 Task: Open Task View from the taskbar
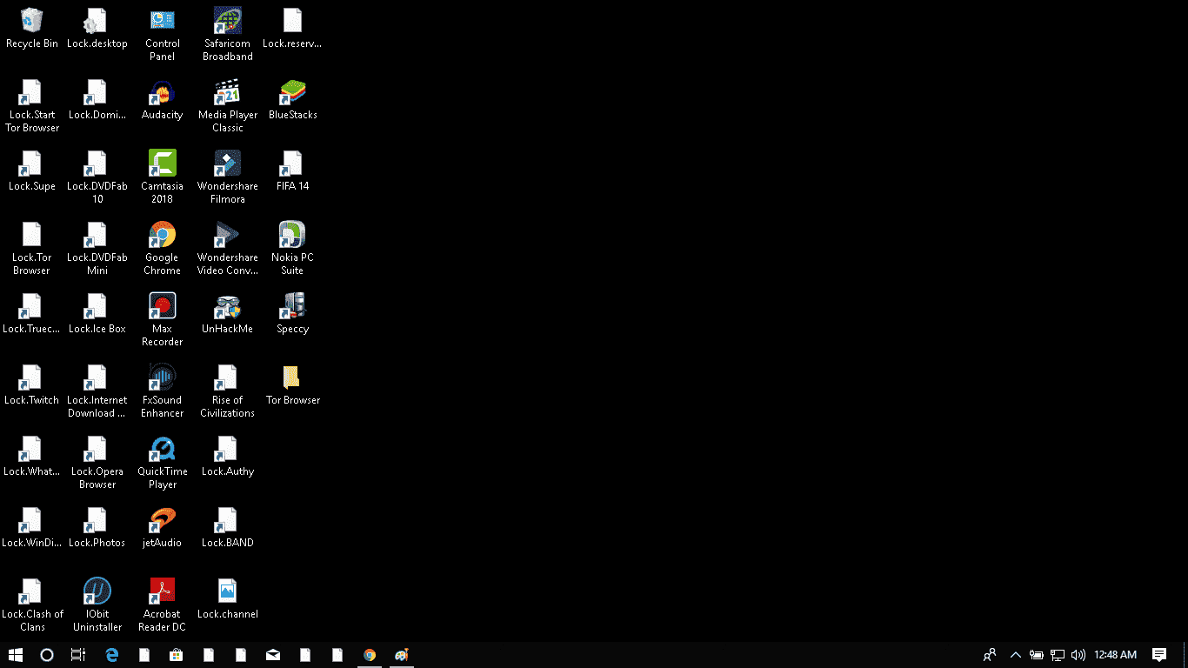pos(78,655)
